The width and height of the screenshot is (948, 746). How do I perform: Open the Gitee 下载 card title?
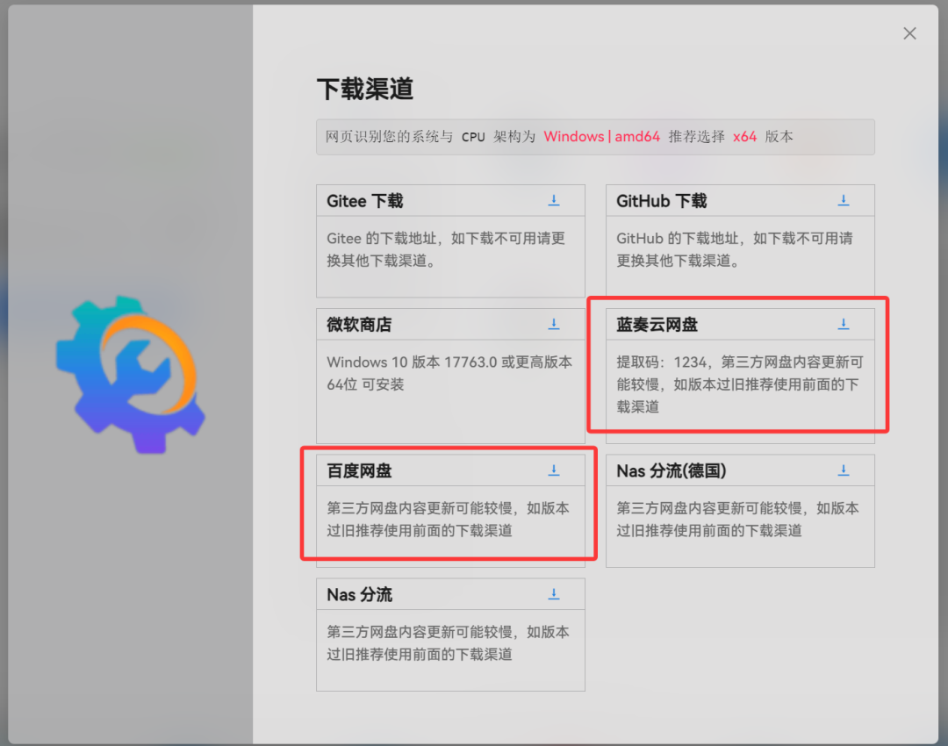[x=364, y=201]
